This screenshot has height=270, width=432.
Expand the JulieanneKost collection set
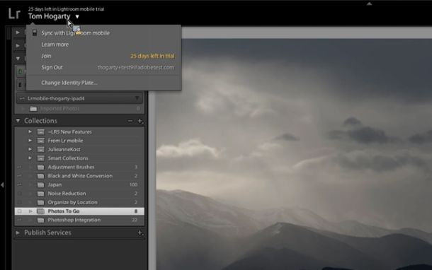click(30, 150)
